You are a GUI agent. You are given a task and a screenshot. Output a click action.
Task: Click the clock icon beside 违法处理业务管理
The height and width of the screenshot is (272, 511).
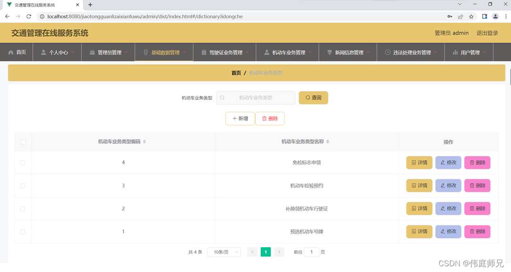point(388,52)
